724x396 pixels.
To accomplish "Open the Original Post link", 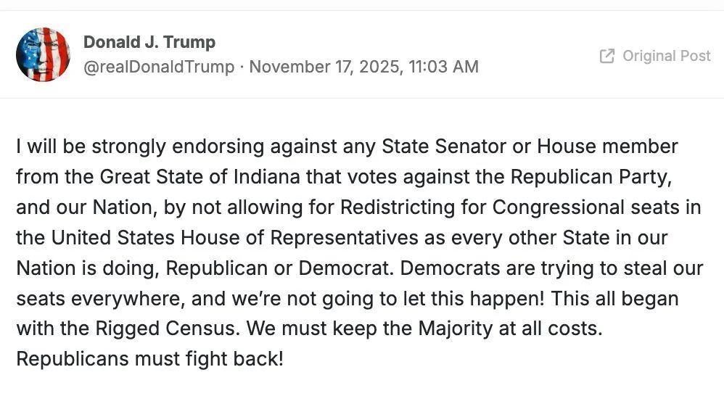I will 666,56.
